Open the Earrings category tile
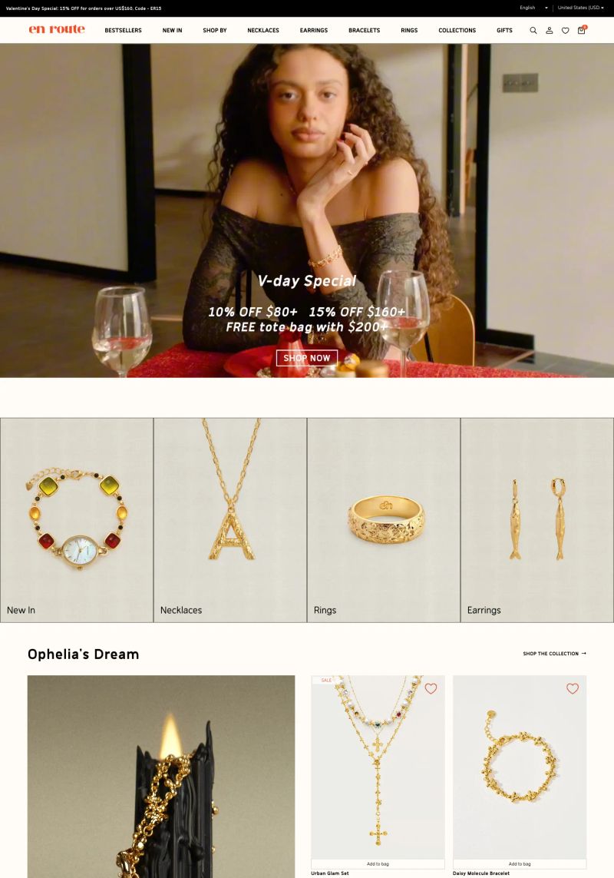Viewport: 614px width, 878px height. pyautogui.click(x=536, y=520)
